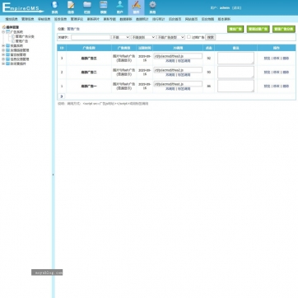Click the 搜索 search button
298x298 pixels.
[211, 37]
